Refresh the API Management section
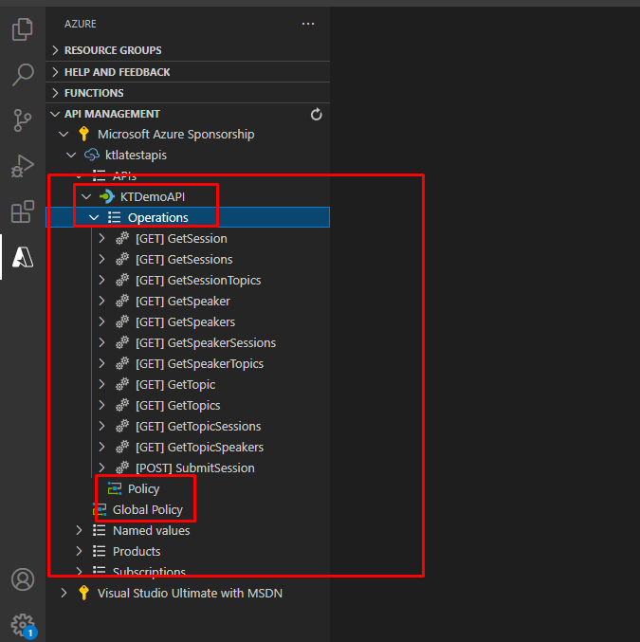Screen dimensions: 640x642 coord(317,115)
